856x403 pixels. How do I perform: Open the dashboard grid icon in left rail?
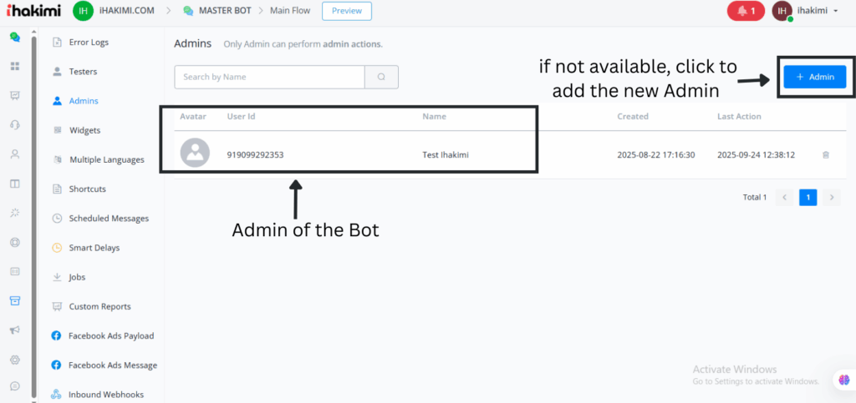14,66
